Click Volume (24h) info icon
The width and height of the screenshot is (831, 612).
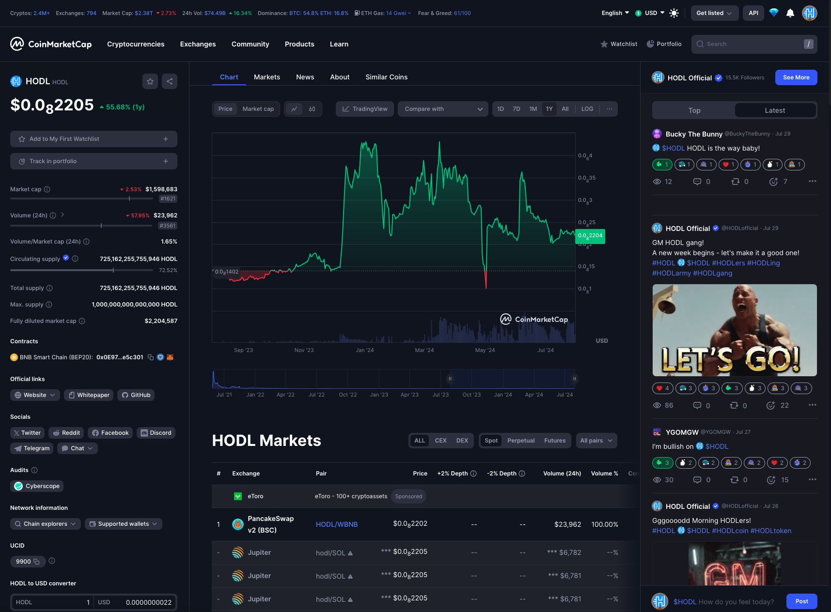click(x=53, y=215)
